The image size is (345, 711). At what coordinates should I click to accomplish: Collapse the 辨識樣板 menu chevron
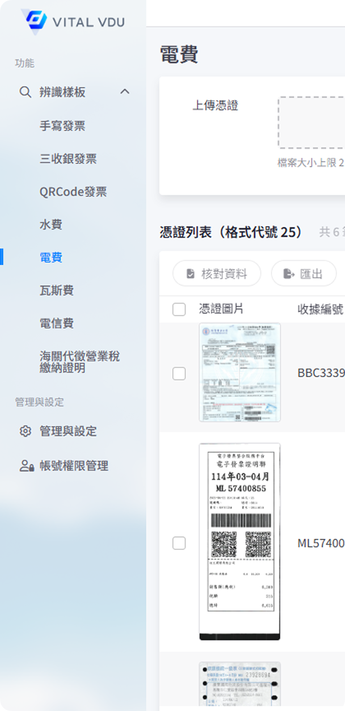(x=125, y=92)
